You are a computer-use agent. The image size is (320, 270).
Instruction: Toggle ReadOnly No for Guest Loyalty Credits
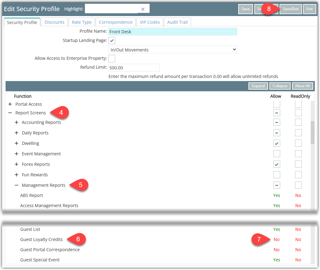point(298,239)
